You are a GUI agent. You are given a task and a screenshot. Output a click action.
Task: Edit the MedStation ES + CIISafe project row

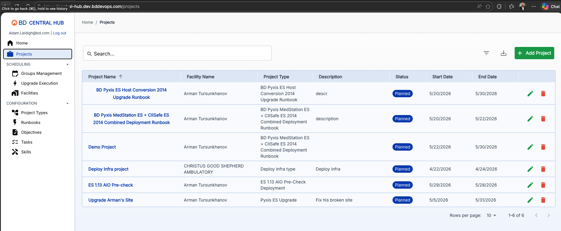(530, 119)
